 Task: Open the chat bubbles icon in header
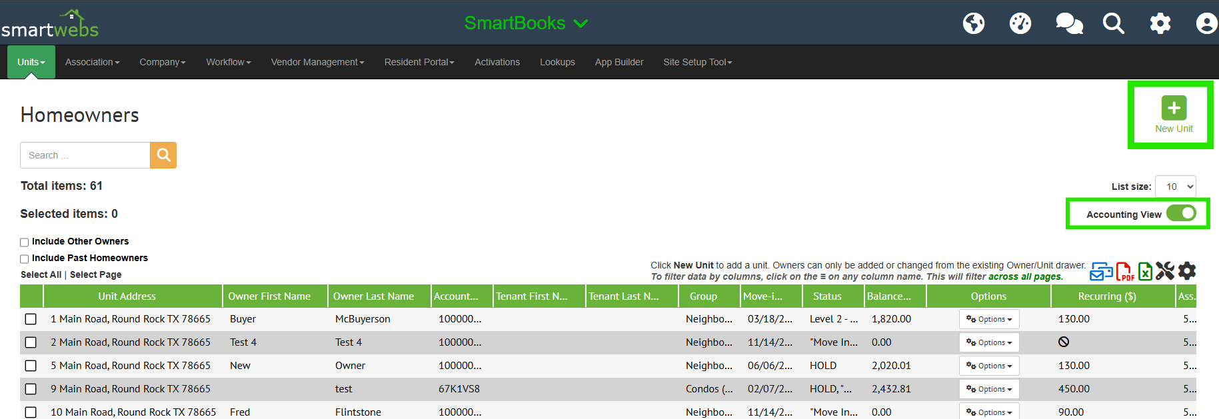(x=1069, y=23)
